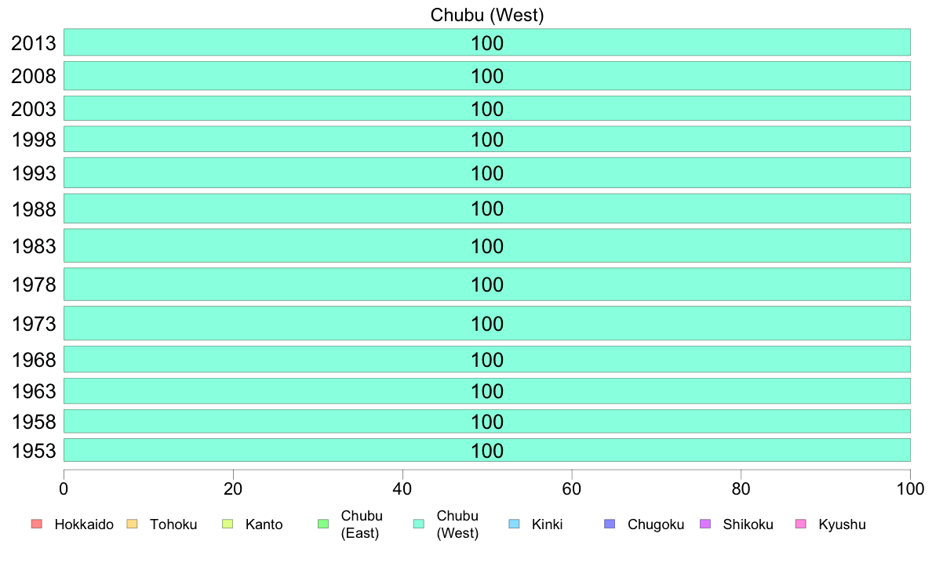
Task: Click the Kanto yellow-green legend swatch
Action: pyautogui.click(x=227, y=524)
